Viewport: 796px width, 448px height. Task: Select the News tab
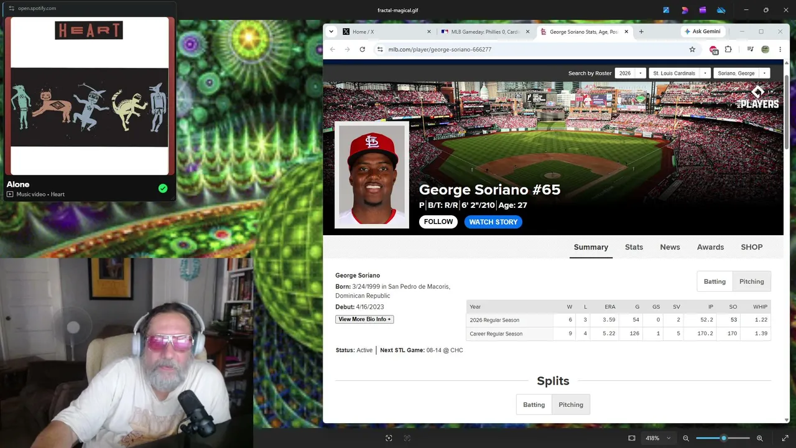coord(670,247)
